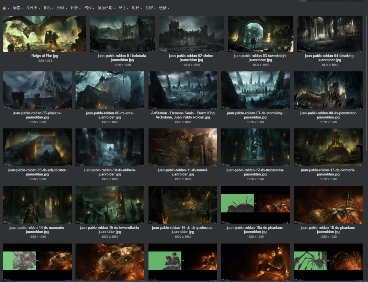Select the 08-ds-penetrator thumbnail
This screenshot has height=282, width=368.
(x=328, y=90)
